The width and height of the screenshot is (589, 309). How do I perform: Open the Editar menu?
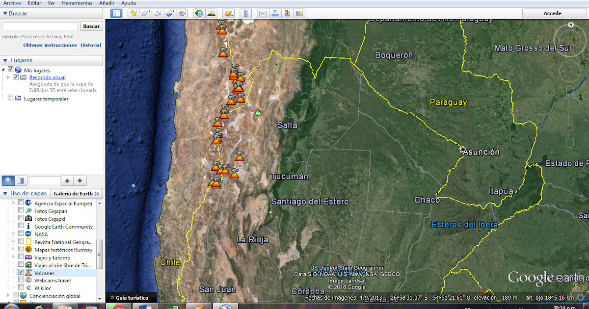point(34,3)
